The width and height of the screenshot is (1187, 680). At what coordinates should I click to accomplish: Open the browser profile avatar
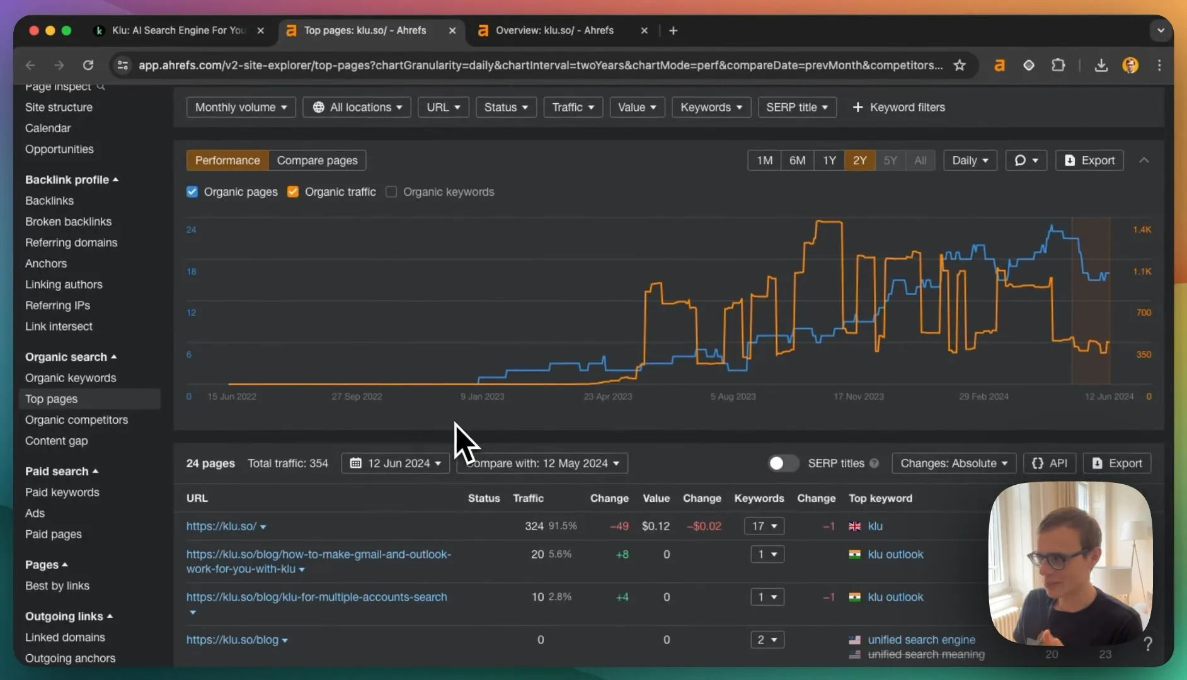click(1130, 65)
